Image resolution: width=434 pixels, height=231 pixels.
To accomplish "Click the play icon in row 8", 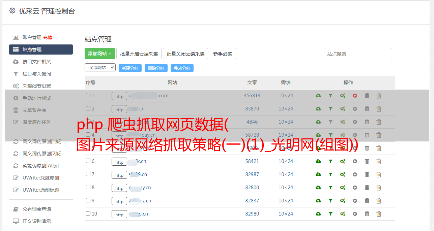I will (355, 188).
